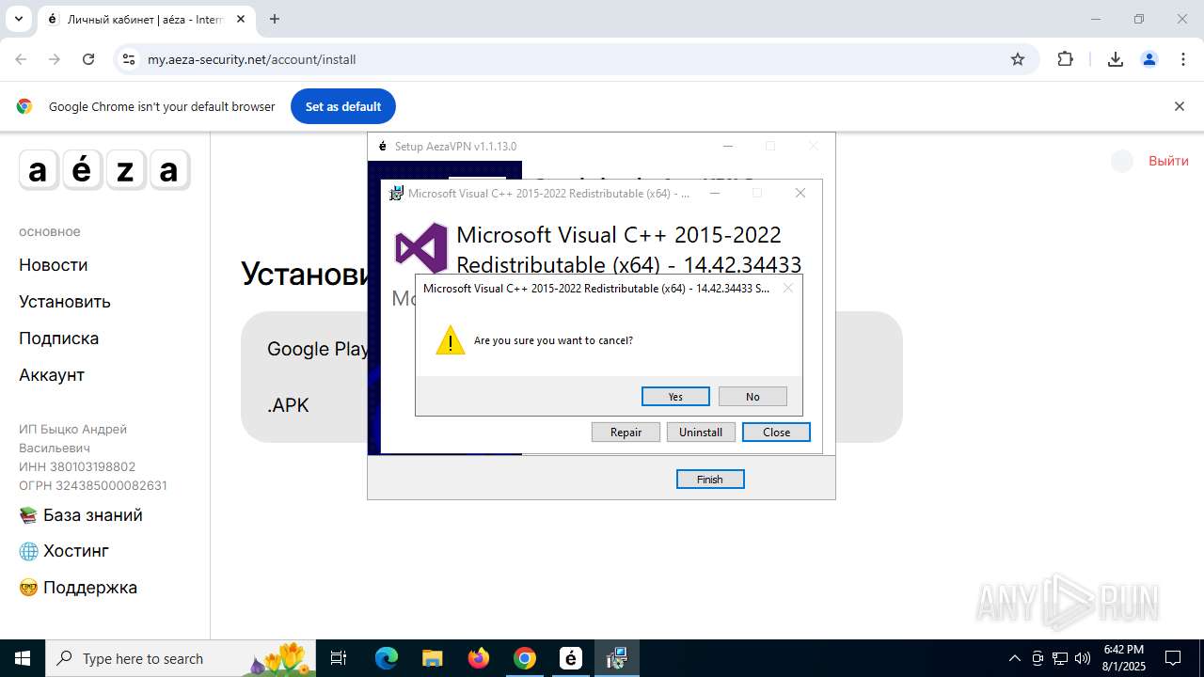This screenshot has height=677, width=1204.
Task: Open Подписка in the sidebar
Action: pos(58,338)
